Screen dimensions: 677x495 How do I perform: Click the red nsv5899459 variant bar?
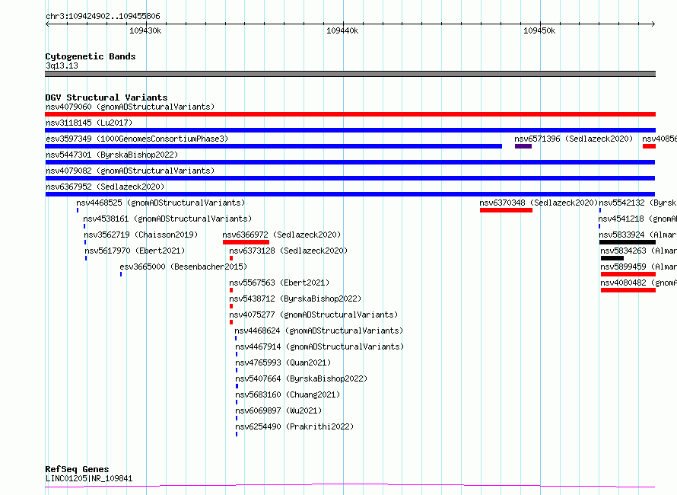point(628,274)
